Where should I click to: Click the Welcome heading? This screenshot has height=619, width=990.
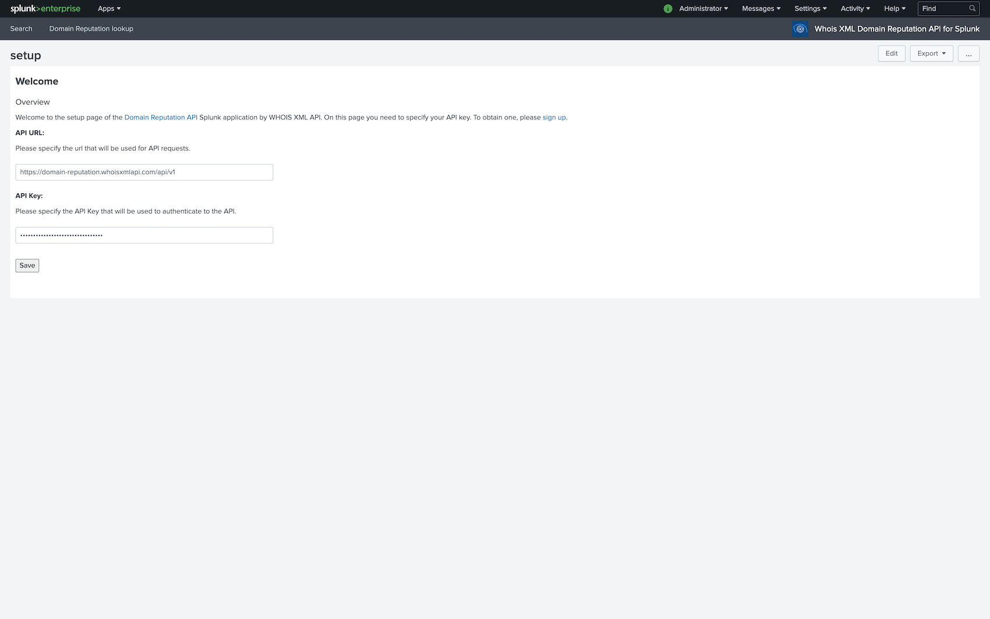[37, 82]
